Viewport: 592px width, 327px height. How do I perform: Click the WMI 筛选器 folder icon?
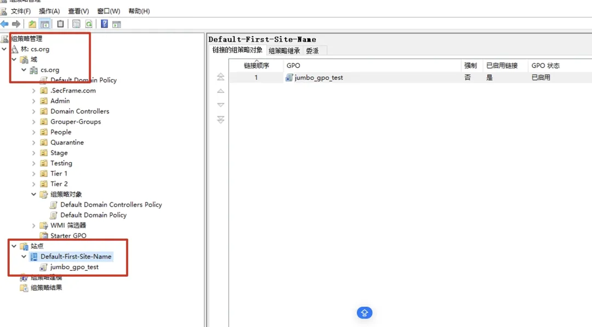click(44, 225)
